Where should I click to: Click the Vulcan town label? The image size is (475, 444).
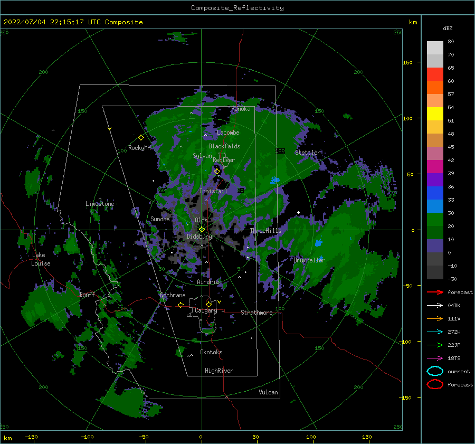268,392
